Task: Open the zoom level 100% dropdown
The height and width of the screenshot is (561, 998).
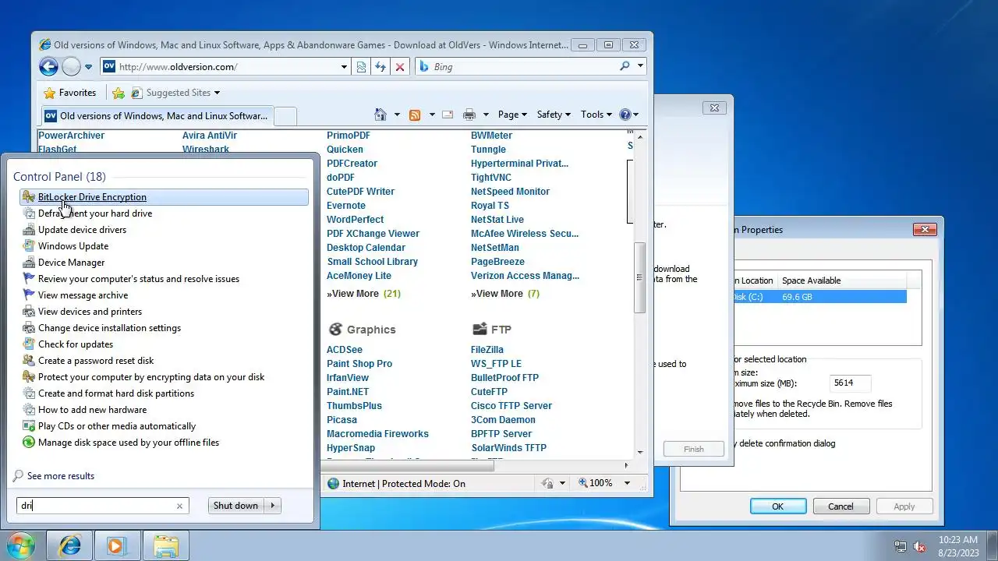Action: point(627,483)
